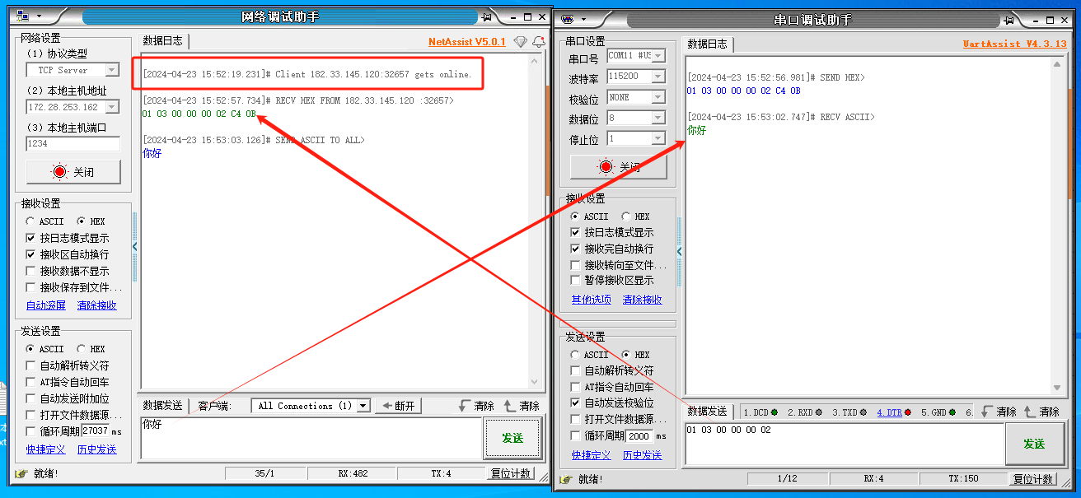The height and width of the screenshot is (498, 1081).
Task: Click 清除接收 link in NetAssist
Action: 97,305
